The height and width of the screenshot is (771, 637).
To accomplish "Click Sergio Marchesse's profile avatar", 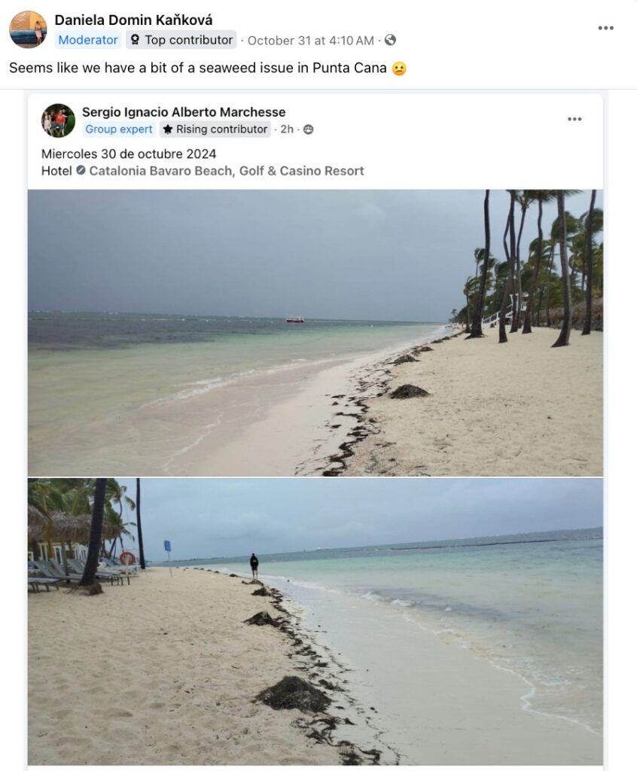I will pyautogui.click(x=58, y=120).
